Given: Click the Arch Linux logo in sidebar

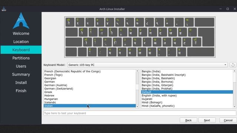Looking at the screenshot, I should (x=21, y=21).
